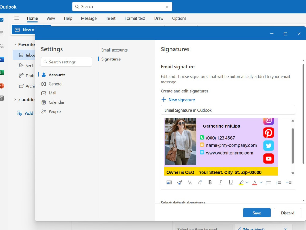Open the Options ribbon tab
Screen dimensions: 306x230
point(179,18)
